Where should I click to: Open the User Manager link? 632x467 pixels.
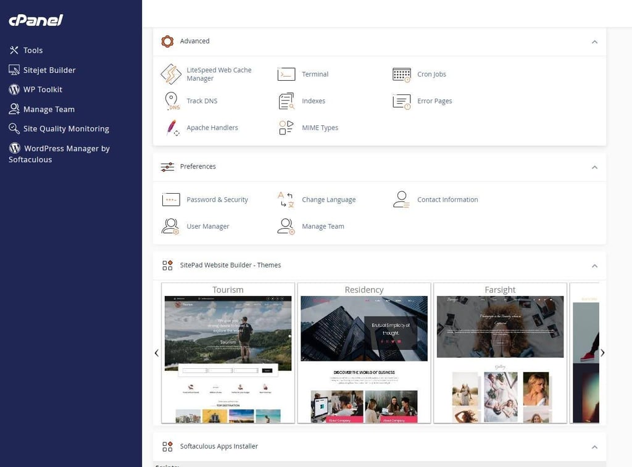[x=208, y=226]
